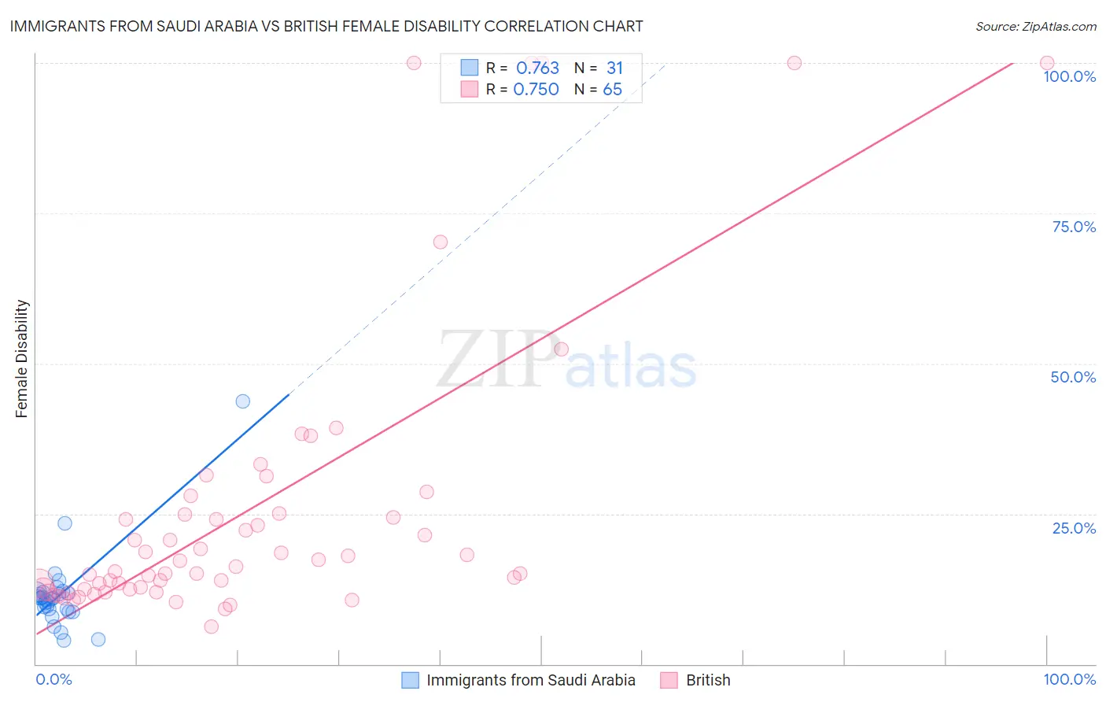Select the blue outlier point near 44% disability
Viewport: 1106px width, 702px height.
(243, 401)
